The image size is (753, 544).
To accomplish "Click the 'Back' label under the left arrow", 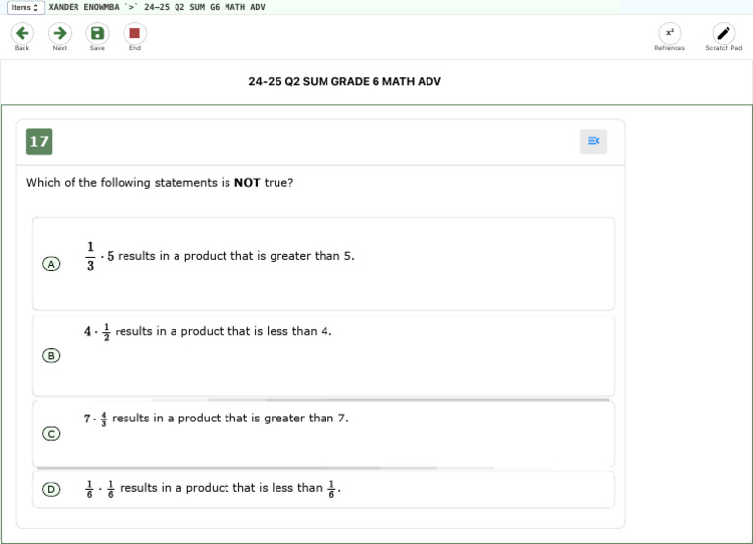I will point(23,48).
